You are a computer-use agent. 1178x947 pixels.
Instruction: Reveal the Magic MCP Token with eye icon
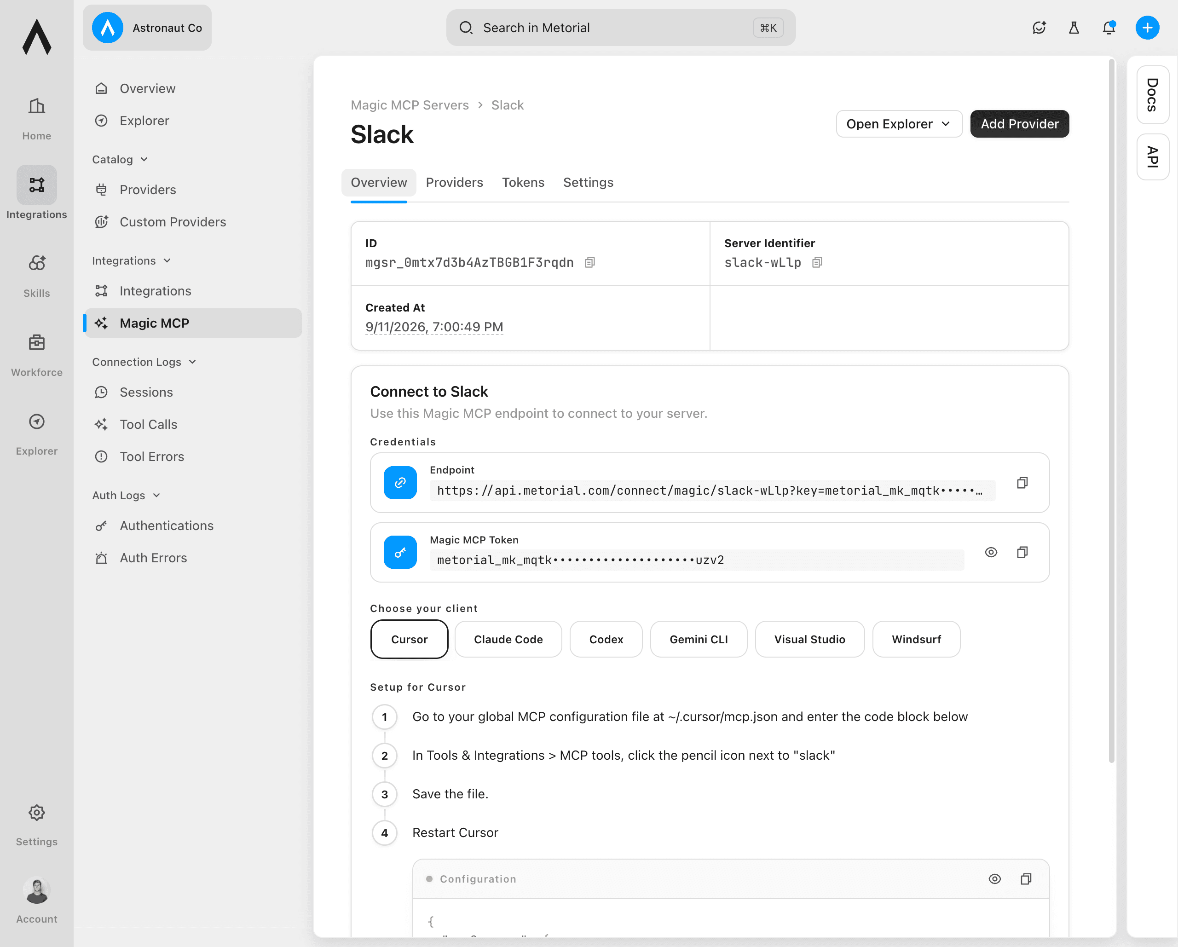tap(991, 553)
